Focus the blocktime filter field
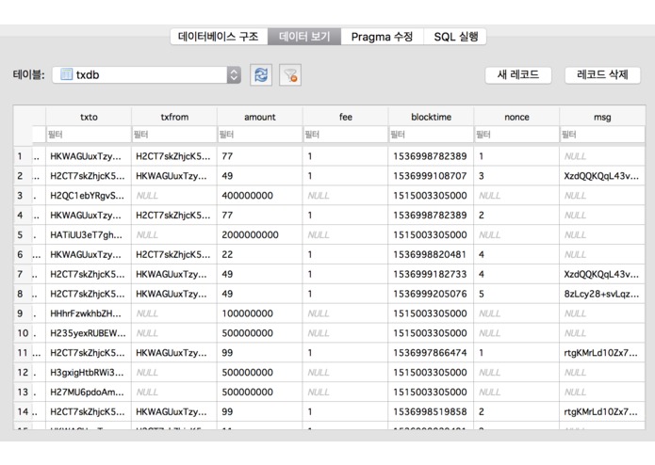Image resolution: width=655 pixels, height=465 pixels. pyautogui.click(x=431, y=135)
